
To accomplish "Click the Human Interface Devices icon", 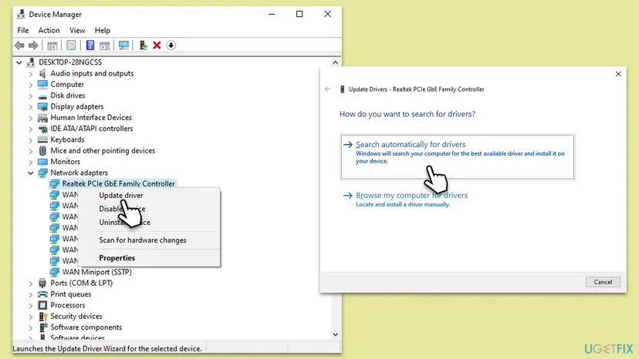I will (42, 118).
